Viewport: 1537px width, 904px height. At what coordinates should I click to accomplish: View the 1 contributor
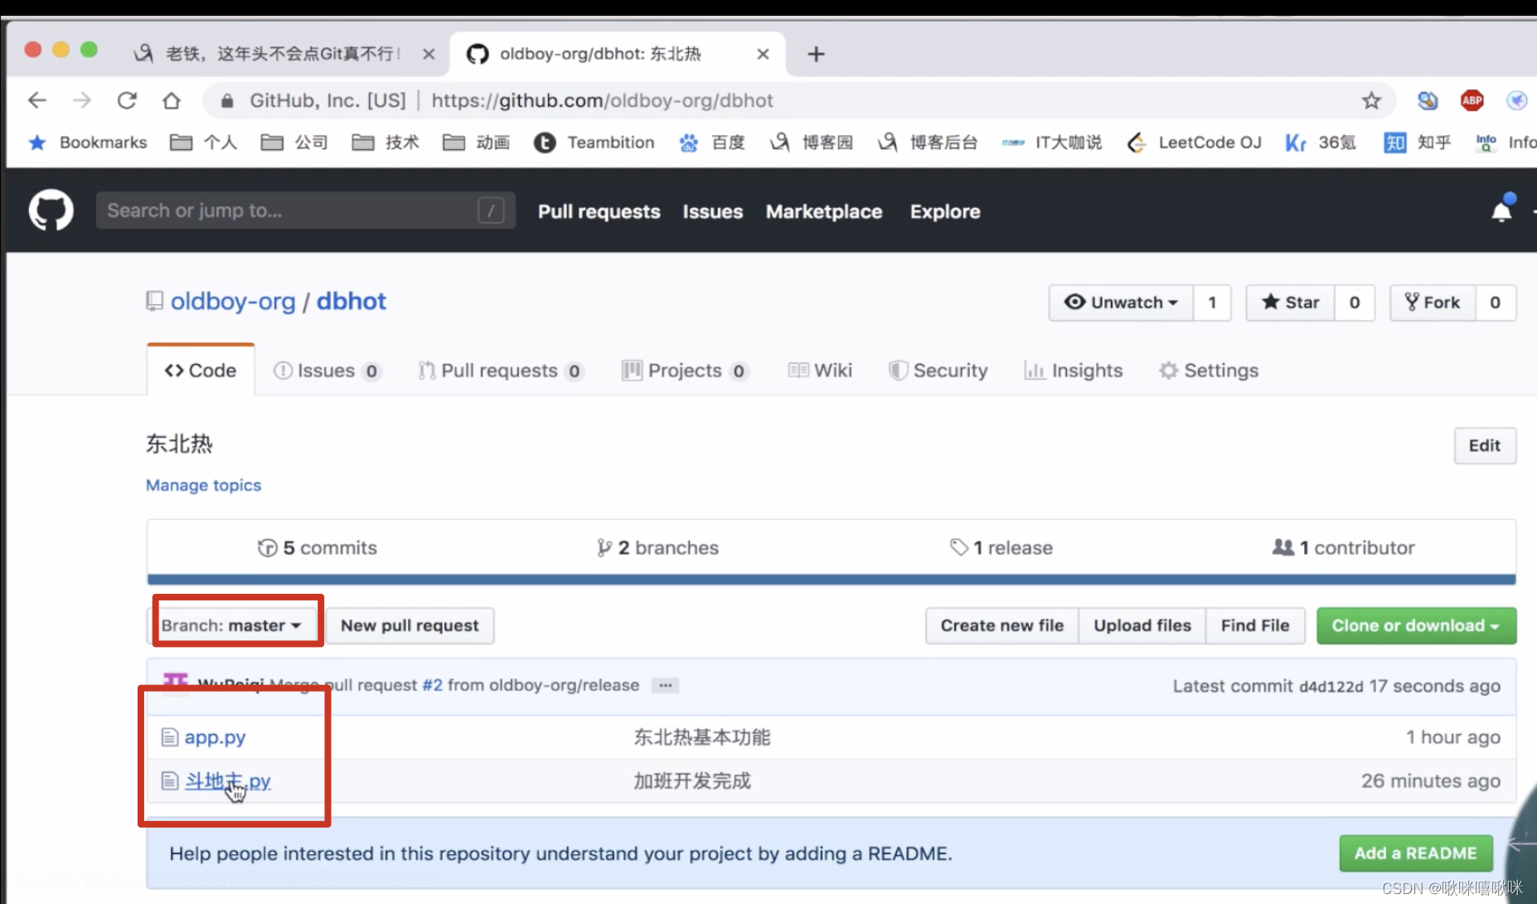pyautogui.click(x=1344, y=547)
